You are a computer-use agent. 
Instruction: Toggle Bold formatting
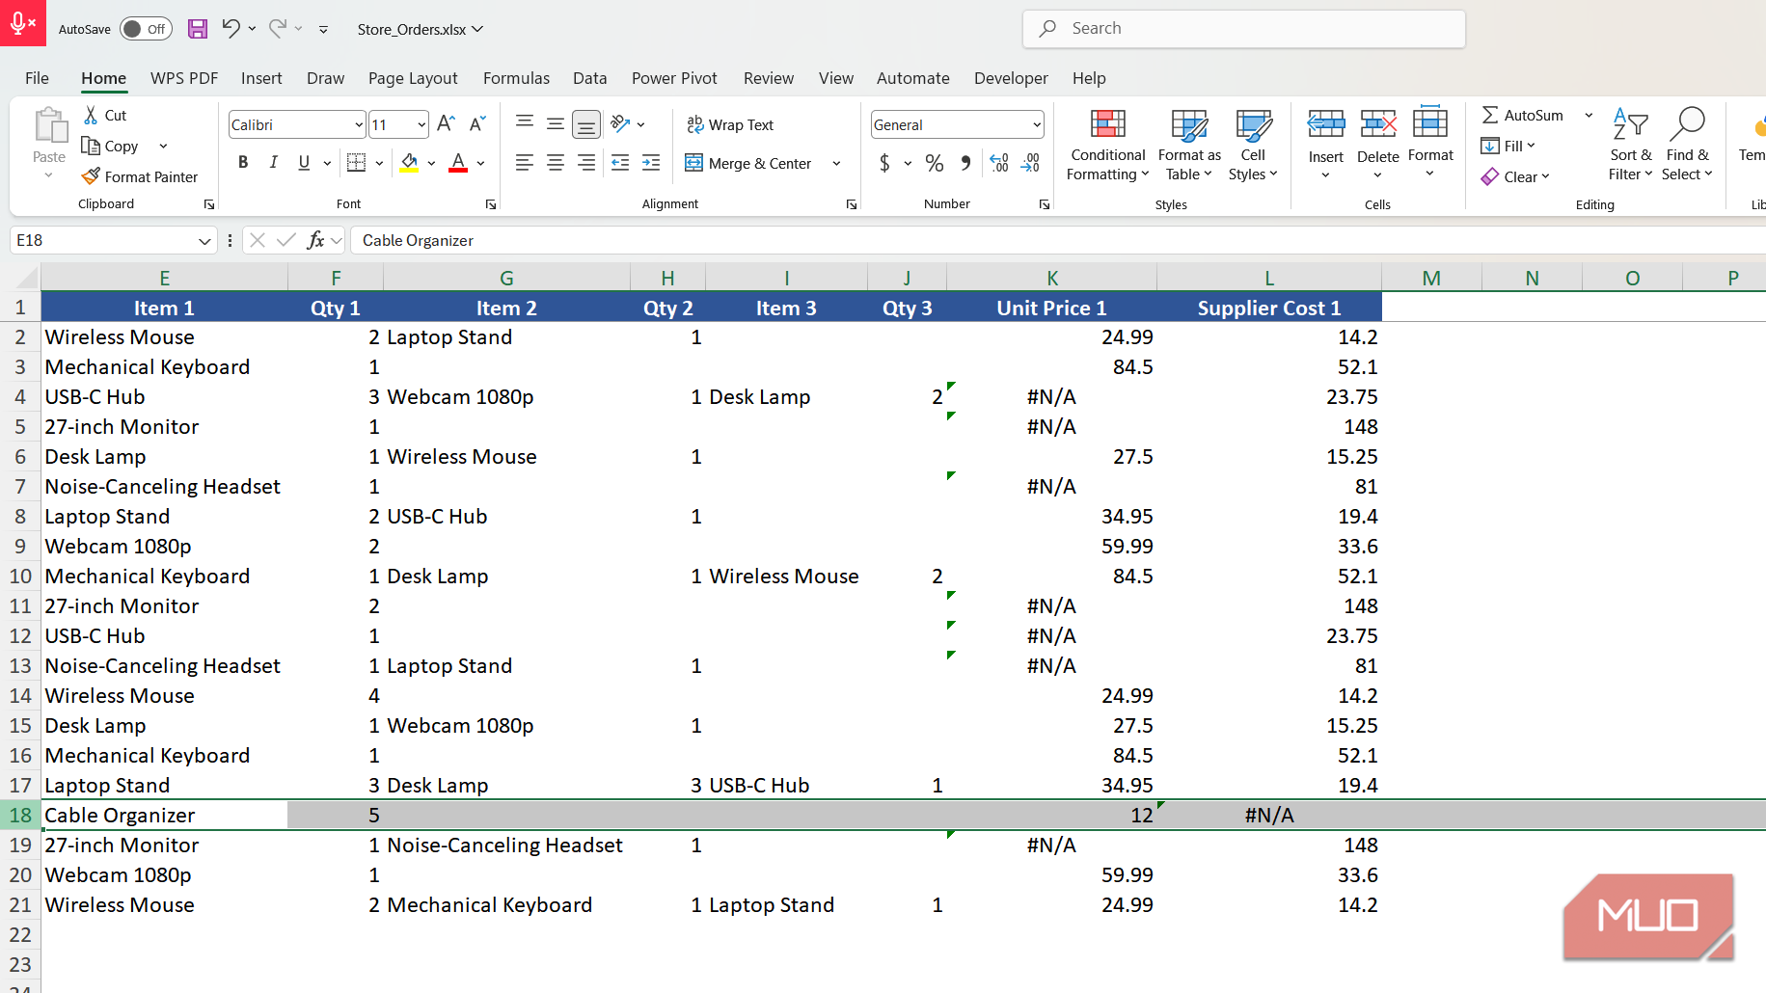[x=243, y=163]
